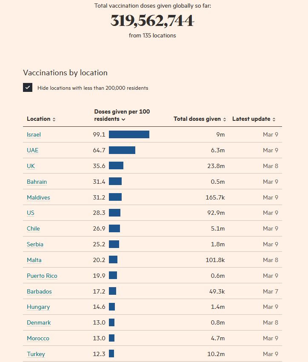
Task: Open the Serbia location link
Action: click(x=35, y=244)
